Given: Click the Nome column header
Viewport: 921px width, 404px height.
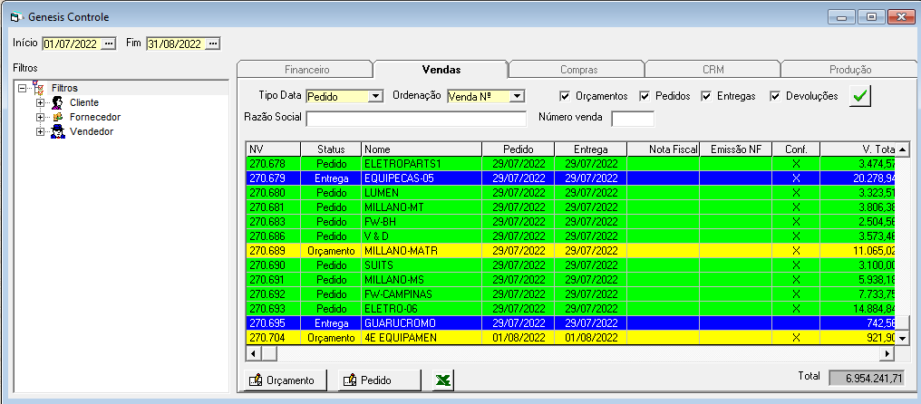Looking at the screenshot, I should (422, 149).
